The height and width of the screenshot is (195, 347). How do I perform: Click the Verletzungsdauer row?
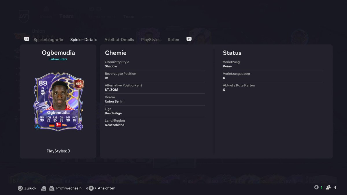coord(273,76)
